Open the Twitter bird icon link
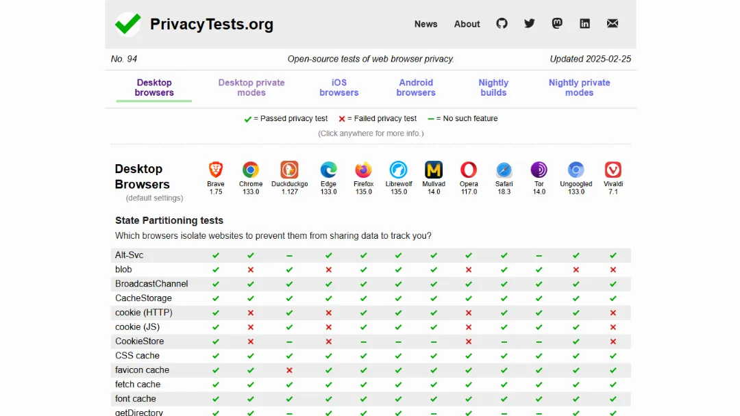The height and width of the screenshot is (416, 740). (530, 23)
